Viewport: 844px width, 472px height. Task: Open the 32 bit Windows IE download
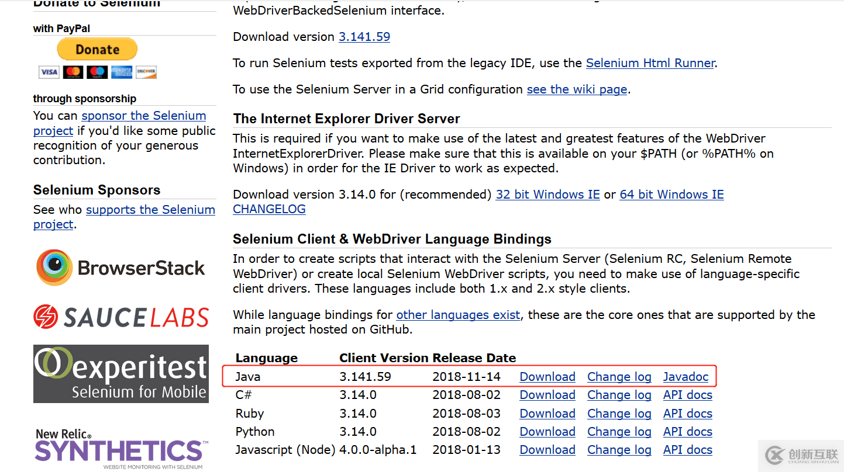547,194
